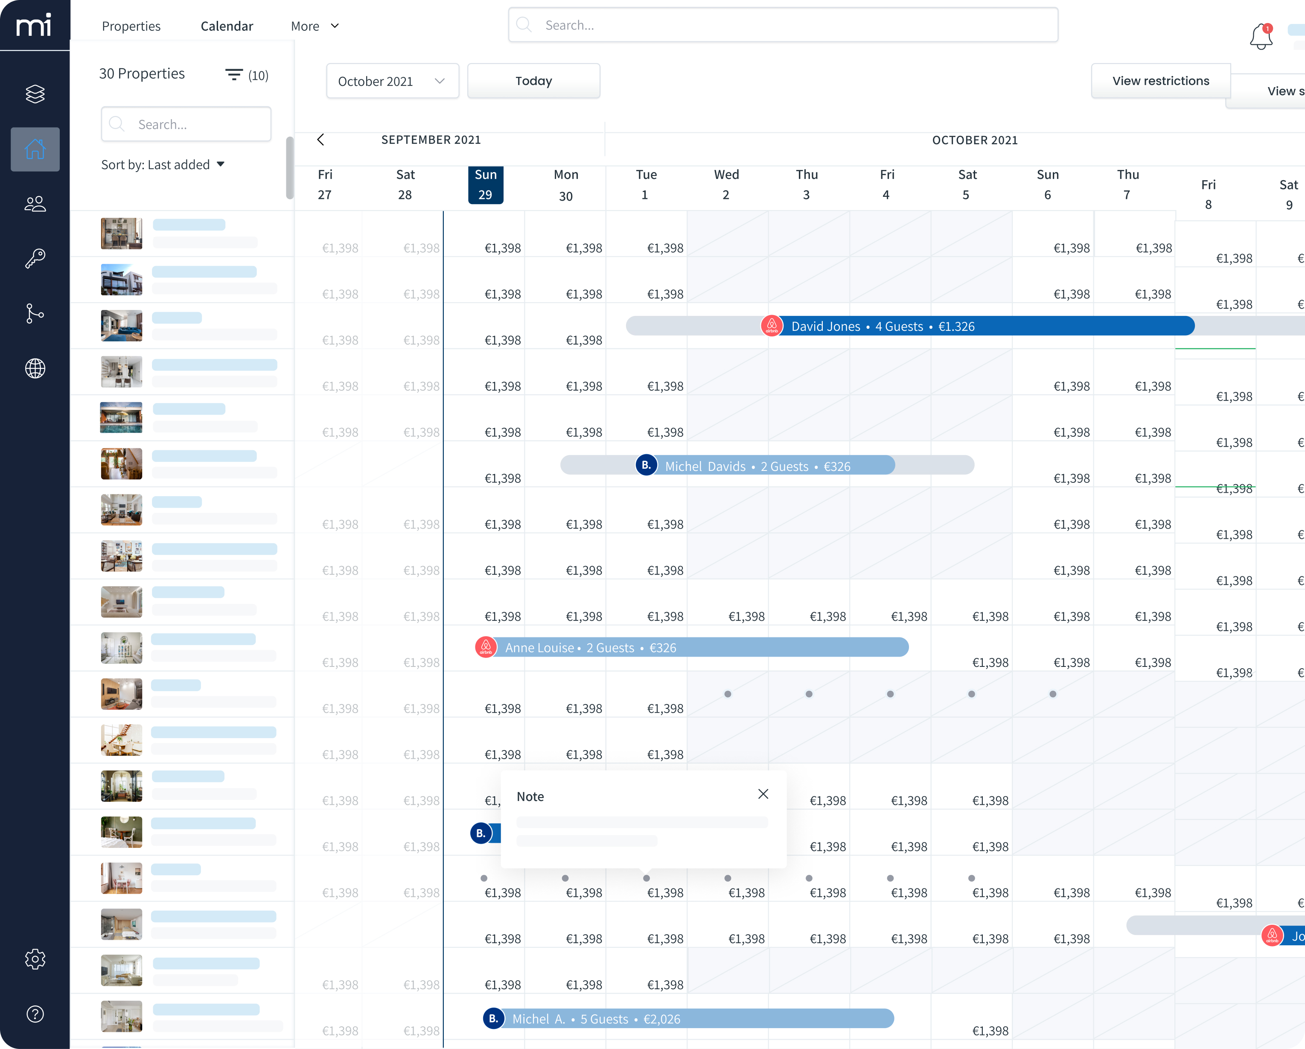Switch to the Calendar tab
Viewport: 1305px width, 1049px height.
click(226, 26)
